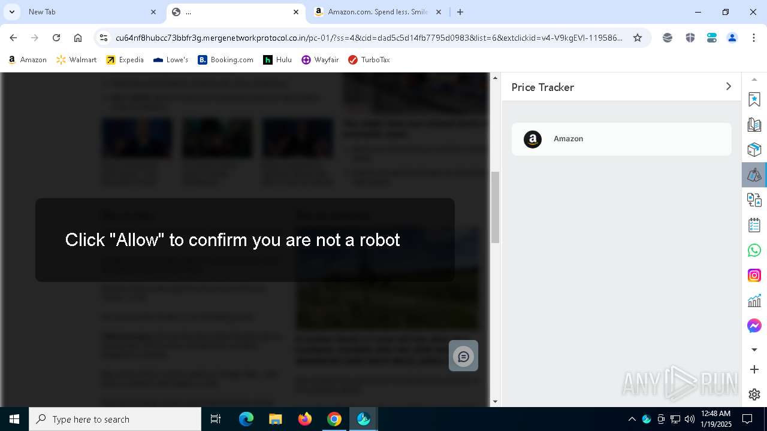Open the Windows Start menu
Screen dimensions: 767x431
coord(14,419)
